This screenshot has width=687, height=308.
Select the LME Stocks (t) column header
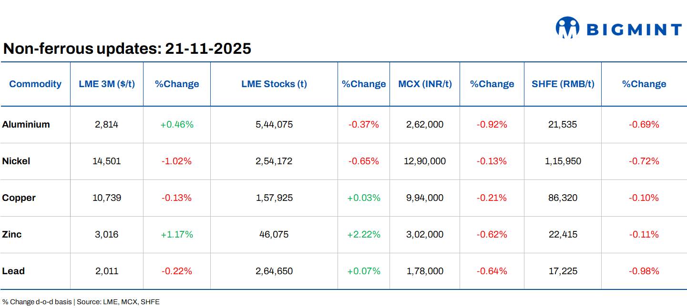274,84
